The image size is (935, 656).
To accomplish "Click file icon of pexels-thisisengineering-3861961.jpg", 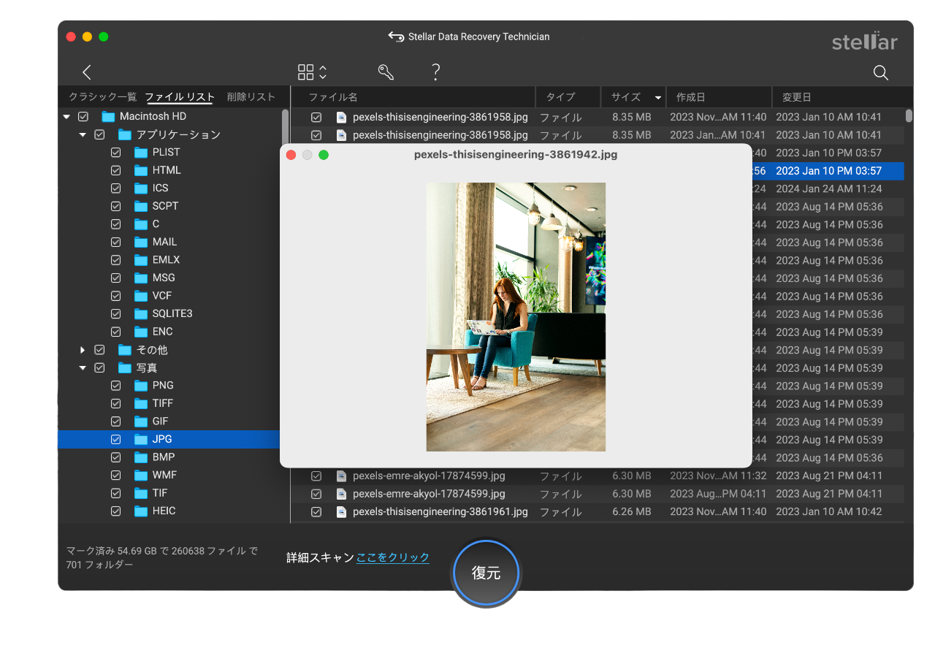I will tap(341, 511).
